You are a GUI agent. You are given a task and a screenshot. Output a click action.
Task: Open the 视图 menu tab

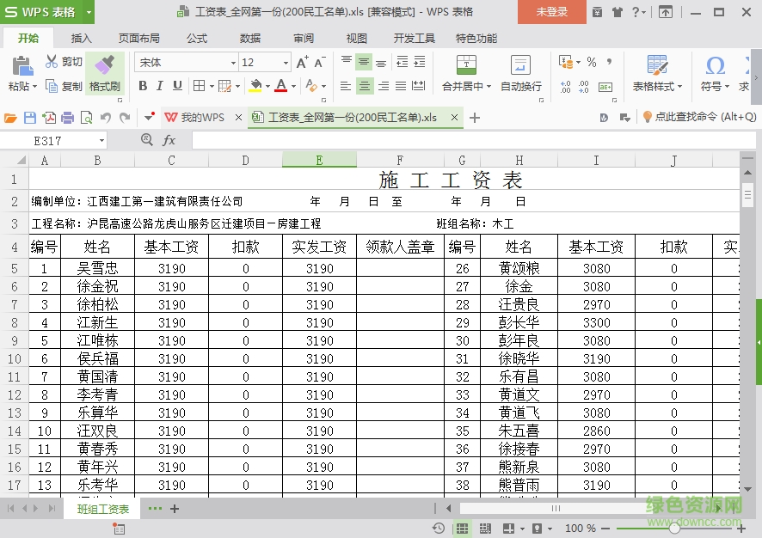[356, 38]
